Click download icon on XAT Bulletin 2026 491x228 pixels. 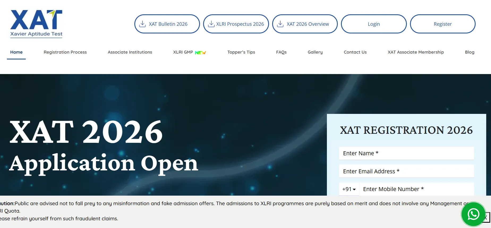click(x=143, y=24)
